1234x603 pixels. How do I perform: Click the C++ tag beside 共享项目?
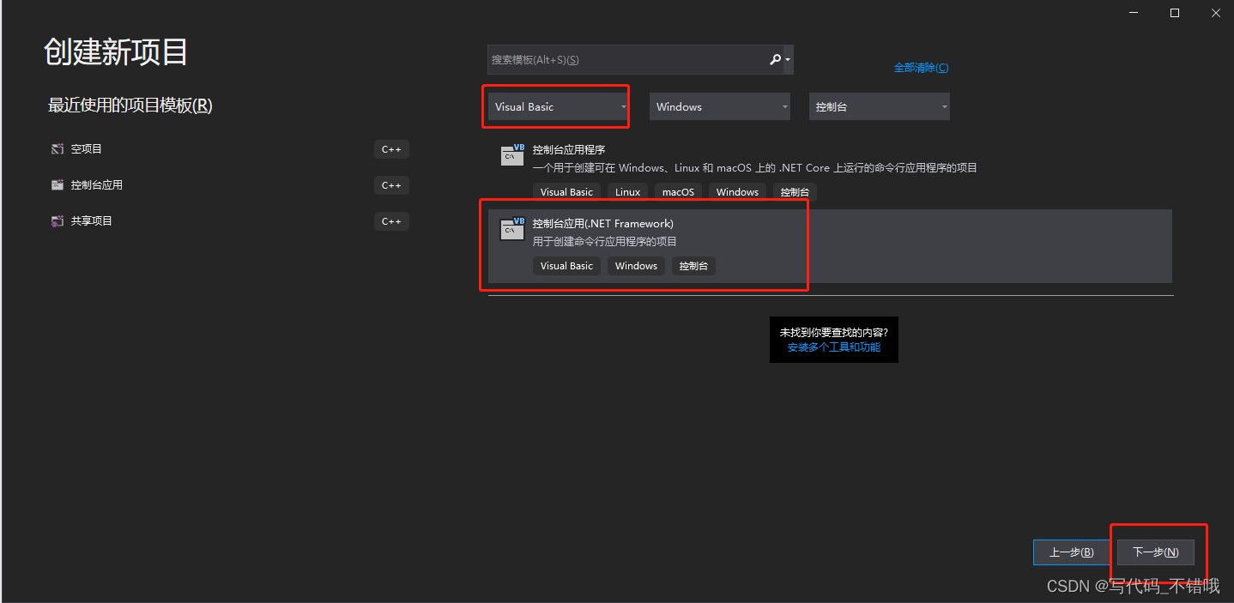pyautogui.click(x=391, y=221)
